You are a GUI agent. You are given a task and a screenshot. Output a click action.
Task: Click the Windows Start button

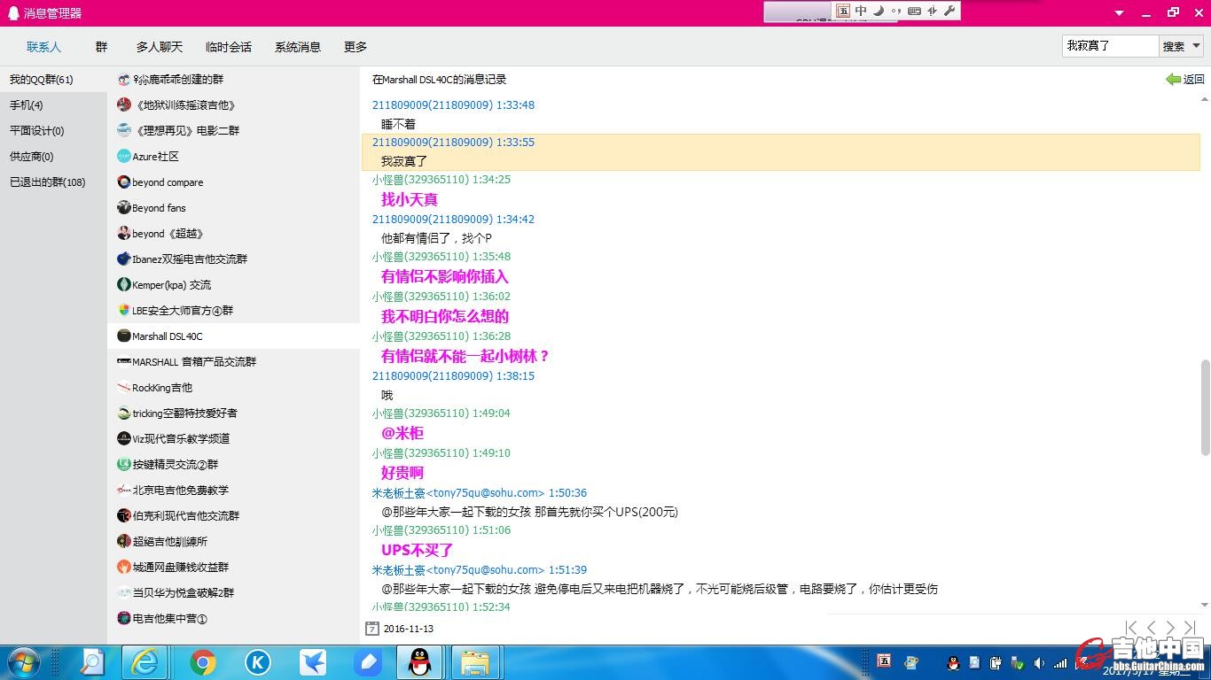(22, 662)
